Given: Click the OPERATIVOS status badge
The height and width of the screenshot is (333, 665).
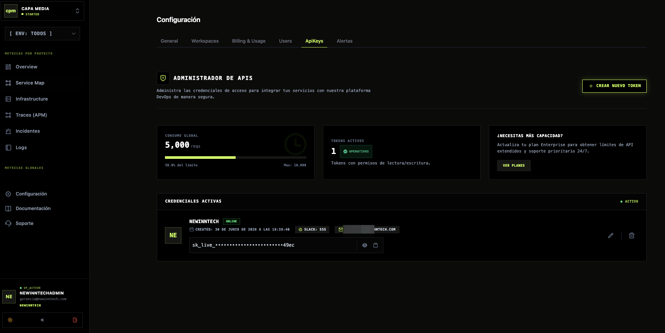Looking at the screenshot, I should pos(356,151).
